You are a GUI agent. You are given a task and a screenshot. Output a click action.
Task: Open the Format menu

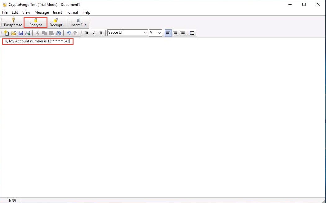point(72,12)
